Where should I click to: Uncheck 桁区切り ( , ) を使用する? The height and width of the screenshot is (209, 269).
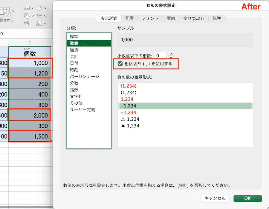tap(119, 64)
